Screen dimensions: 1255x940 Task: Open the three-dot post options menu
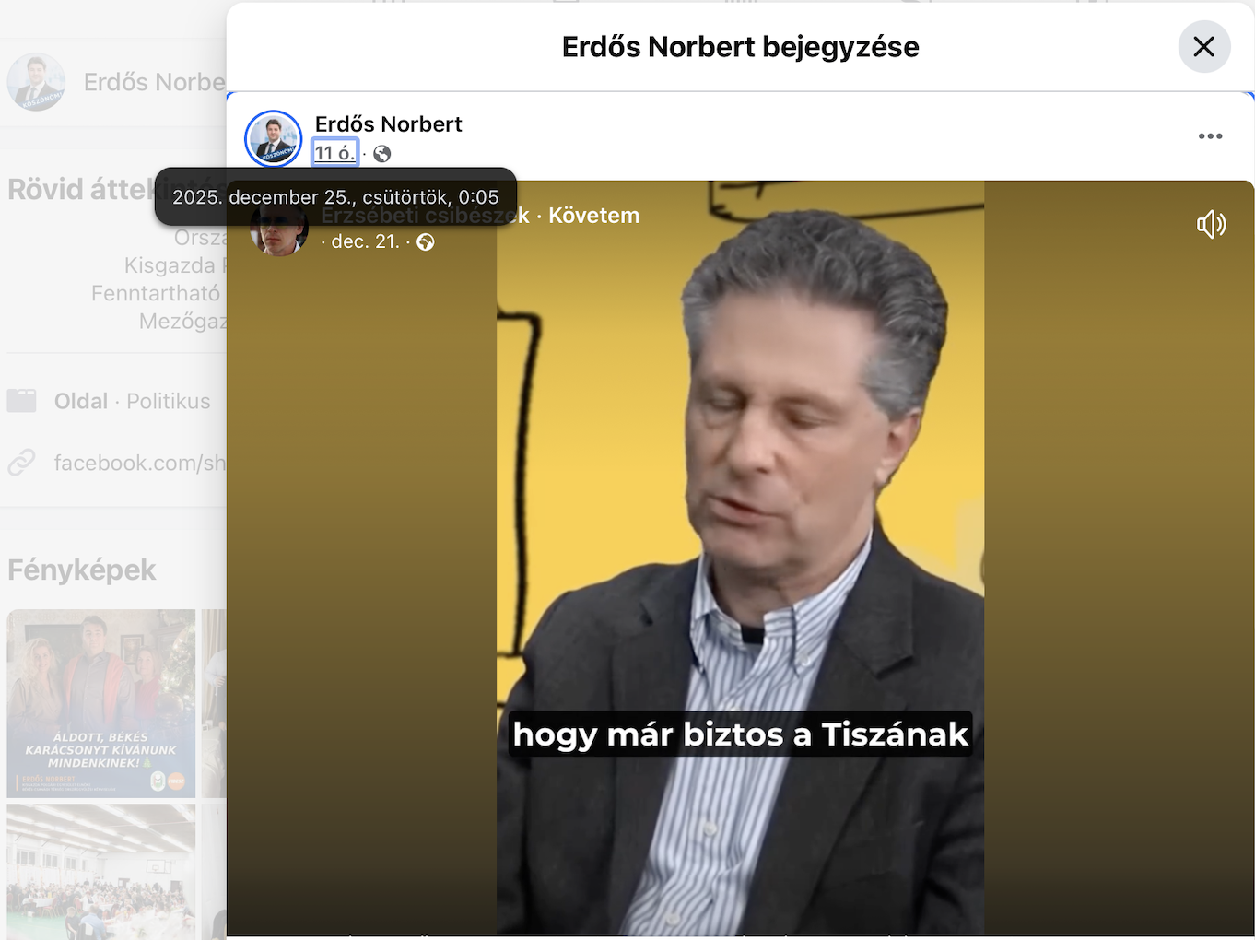click(x=1210, y=136)
